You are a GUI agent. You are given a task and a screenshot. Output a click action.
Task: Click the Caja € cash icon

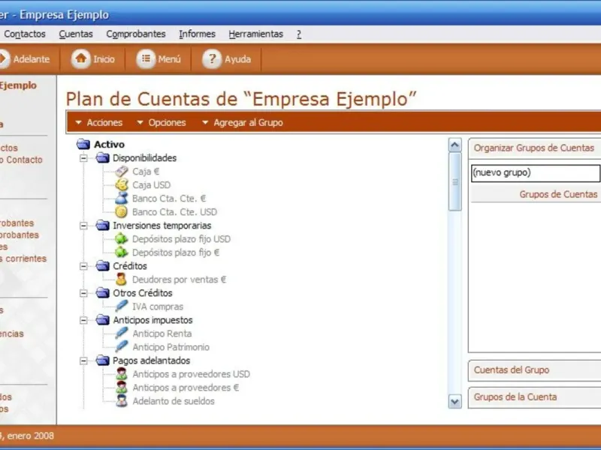[x=122, y=172]
